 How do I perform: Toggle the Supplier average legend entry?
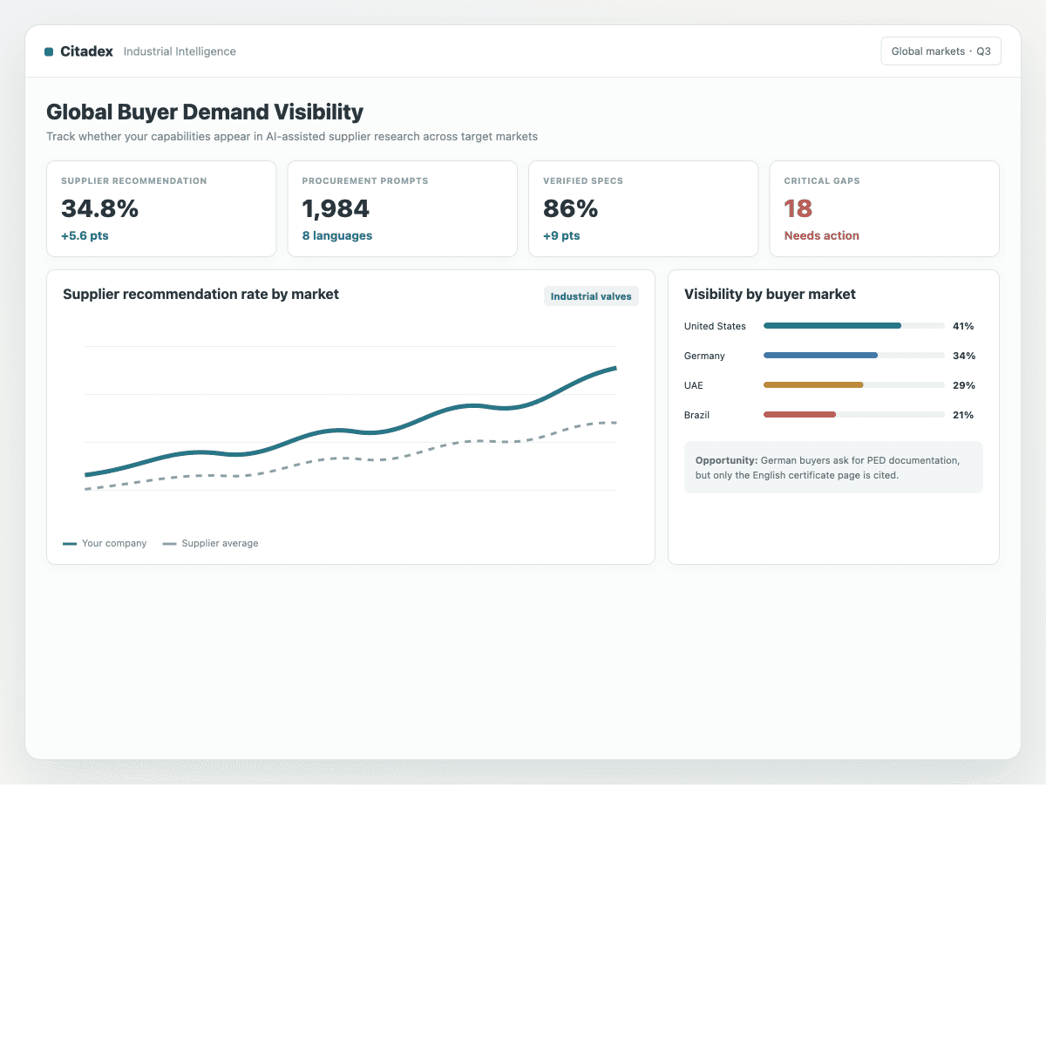point(210,543)
